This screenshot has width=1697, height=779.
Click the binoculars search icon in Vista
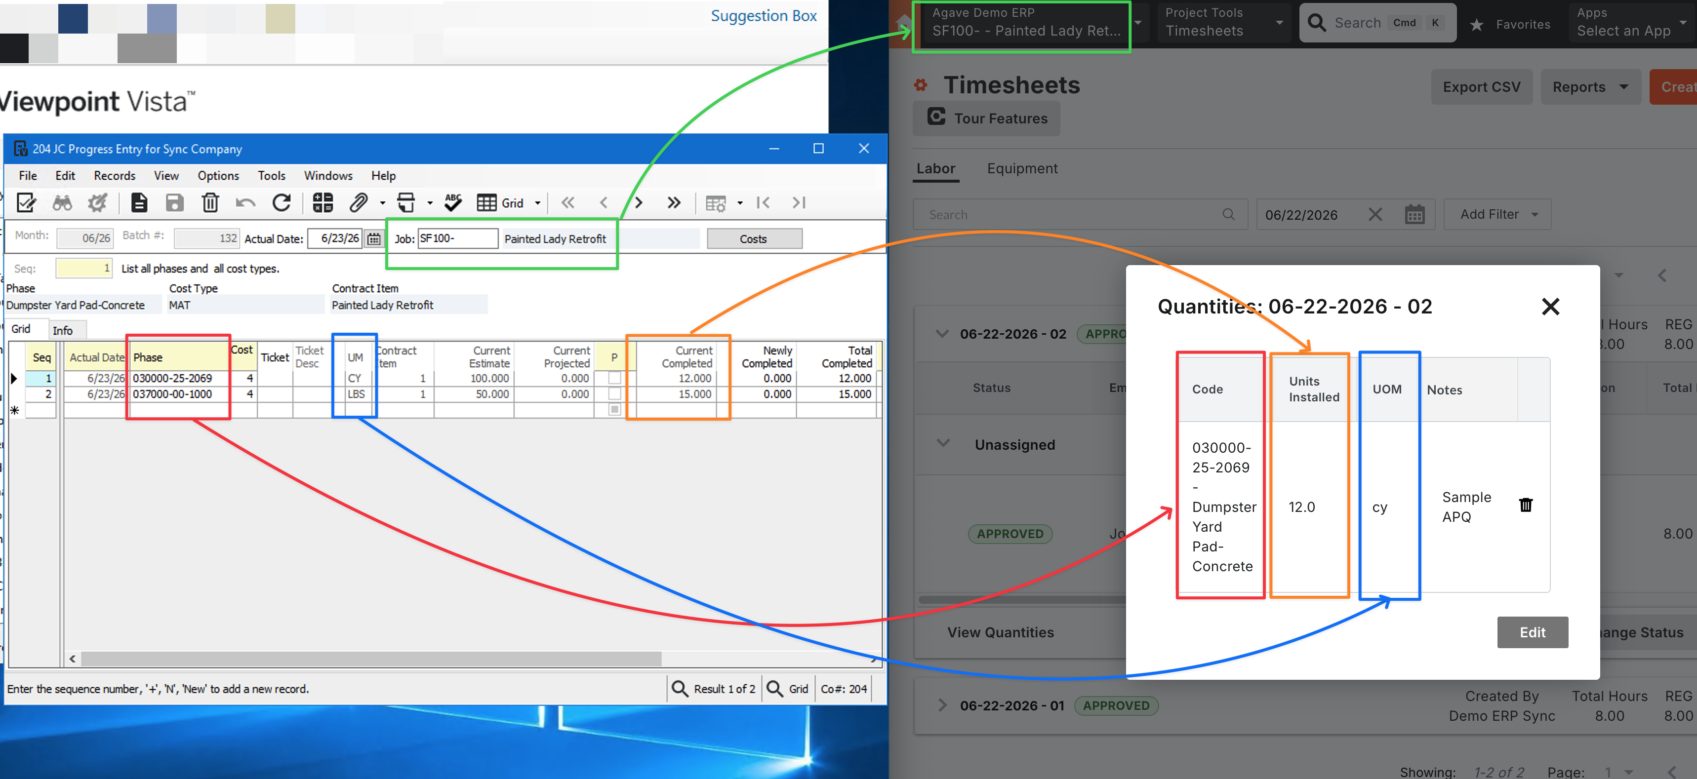(62, 202)
